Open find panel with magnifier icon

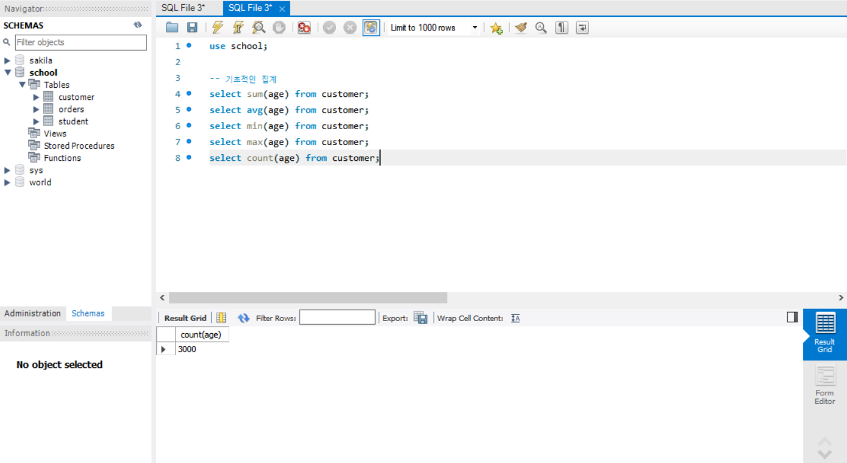[541, 27]
